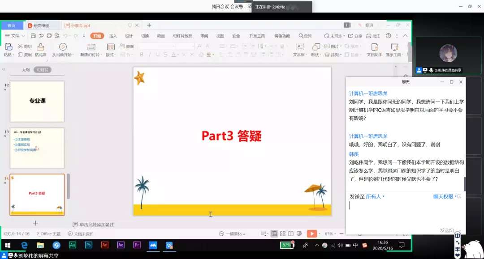484x259 pixels.
Task: Click the 从当前开始 slideshow play icon
Action: [x=63, y=47]
